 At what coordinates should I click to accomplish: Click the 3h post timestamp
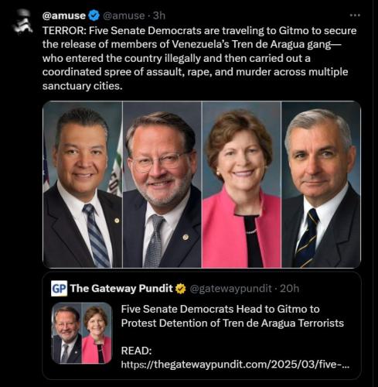(159, 15)
